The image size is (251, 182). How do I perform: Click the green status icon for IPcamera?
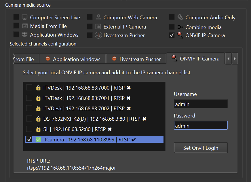tap(38, 140)
